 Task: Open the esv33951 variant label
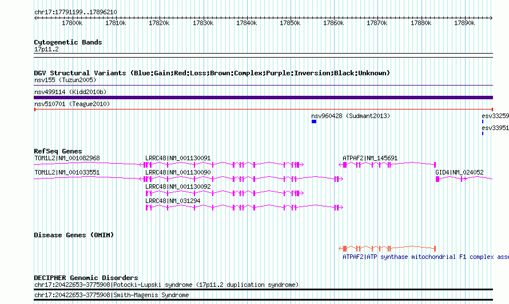pos(495,128)
